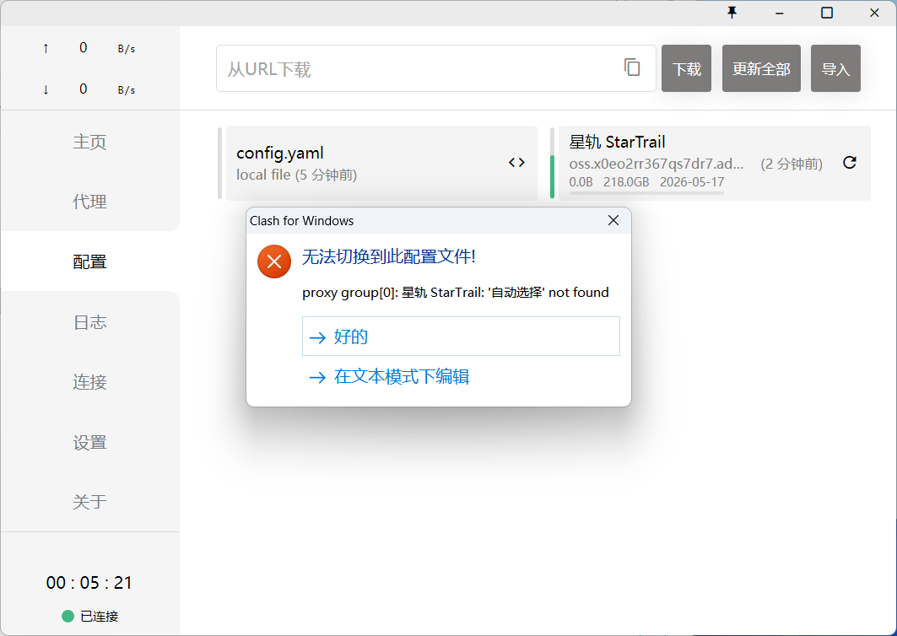Viewport: 897px width, 636px height.
Task: Choose 在文本模式下编辑 option
Action: [x=402, y=377]
